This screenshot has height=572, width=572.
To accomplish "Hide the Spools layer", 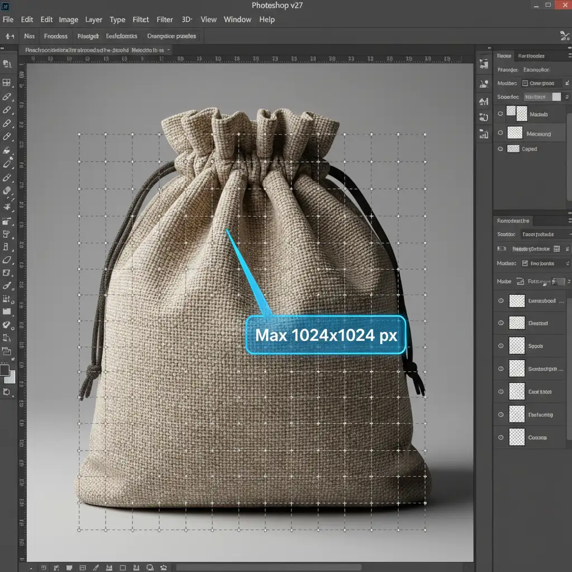I will coord(500,346).
